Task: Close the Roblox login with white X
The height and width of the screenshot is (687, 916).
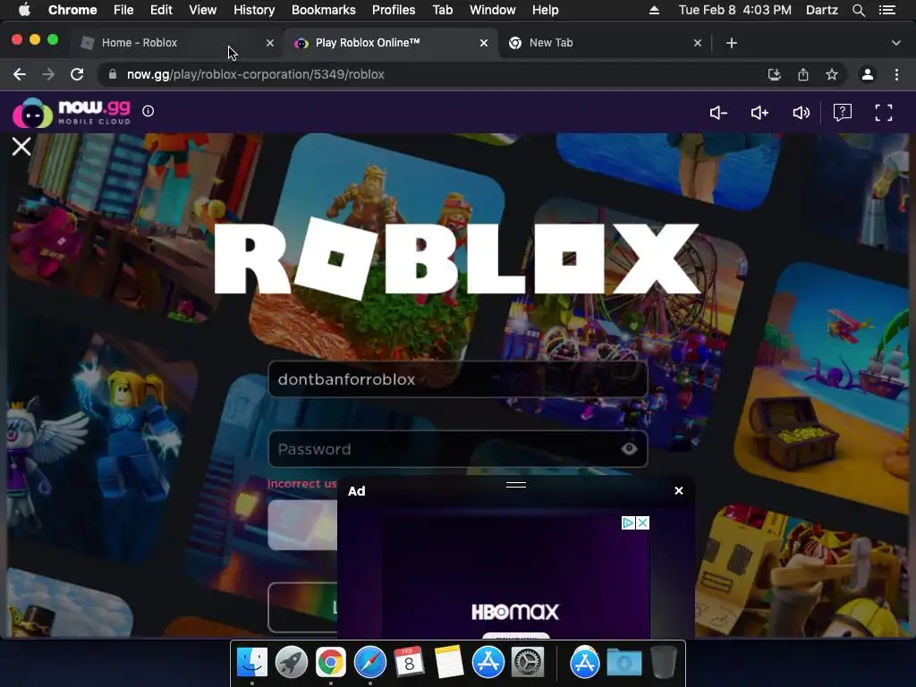Action: point(21,146)
